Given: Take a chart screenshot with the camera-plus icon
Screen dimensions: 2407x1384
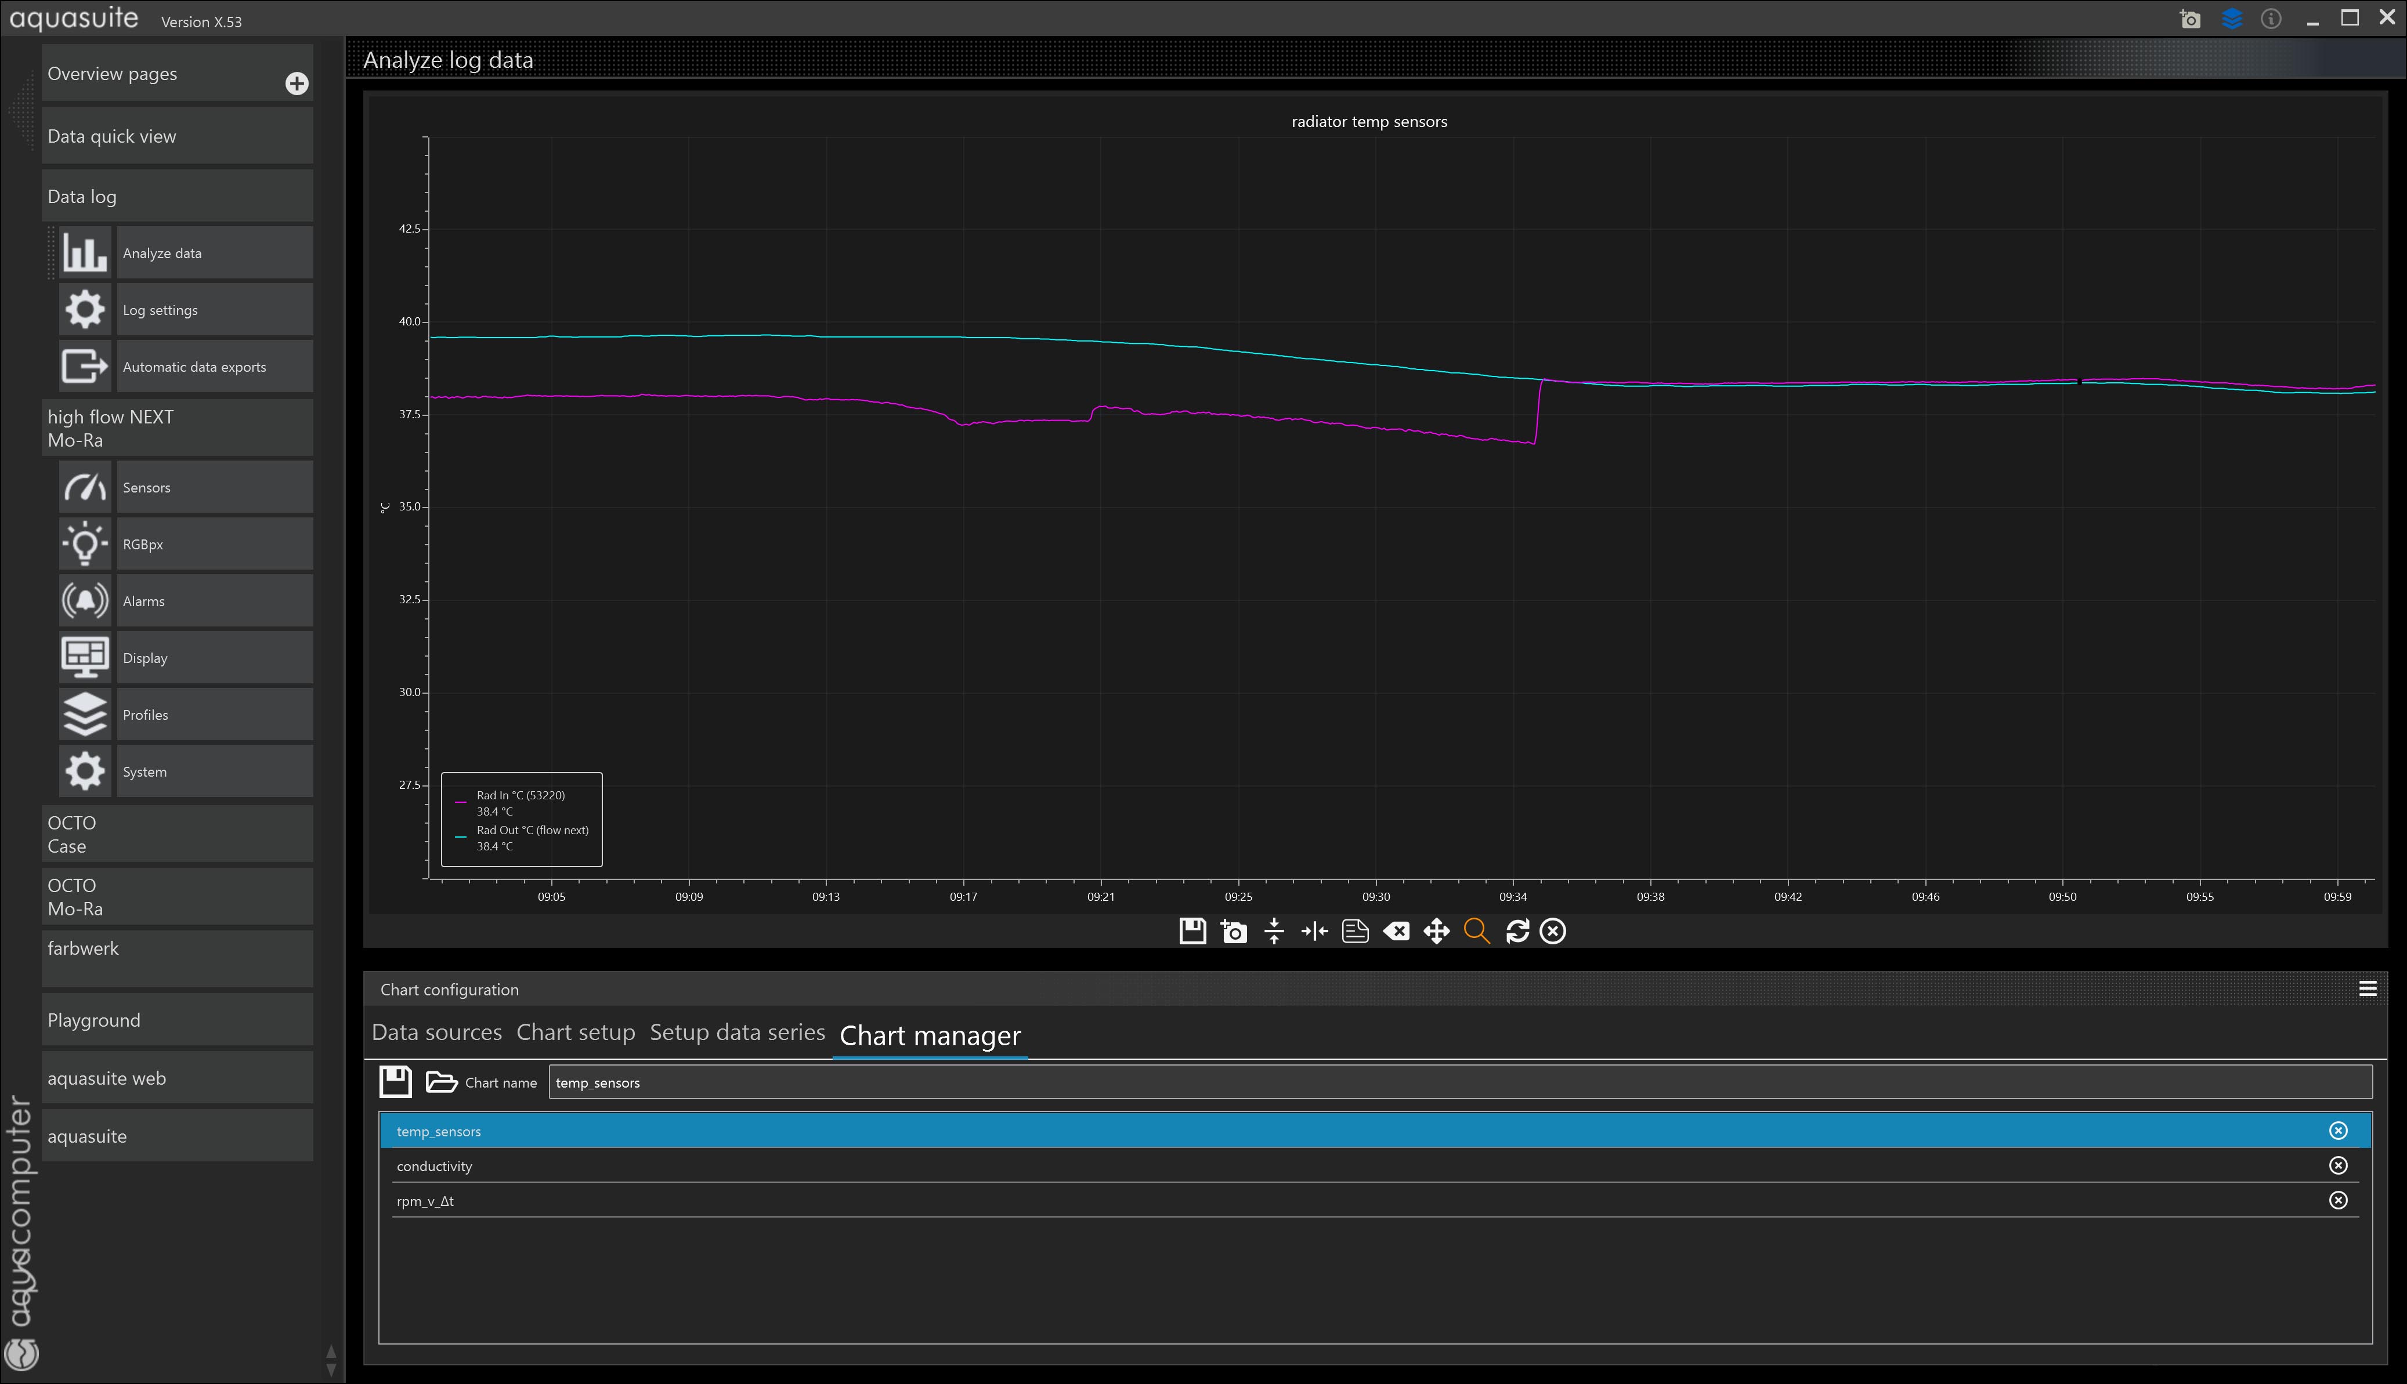Looking at the screenshot, I should [1233, 930].
